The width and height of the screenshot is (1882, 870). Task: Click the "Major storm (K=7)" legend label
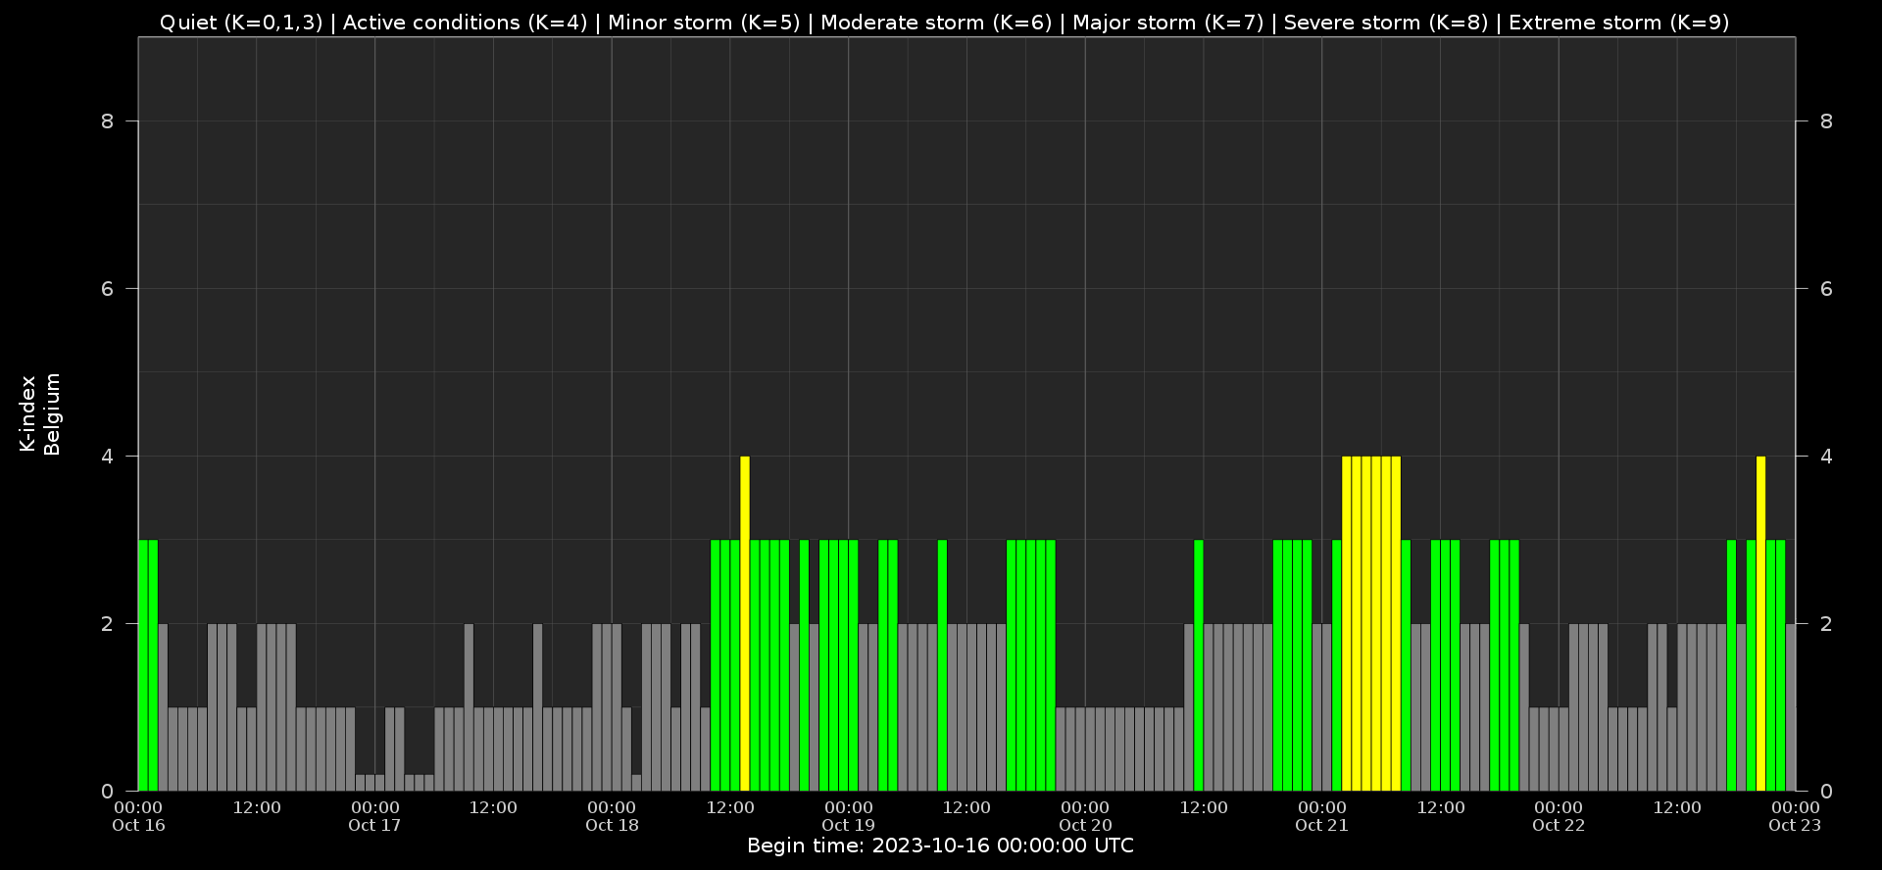click(x=1167, y=23)
